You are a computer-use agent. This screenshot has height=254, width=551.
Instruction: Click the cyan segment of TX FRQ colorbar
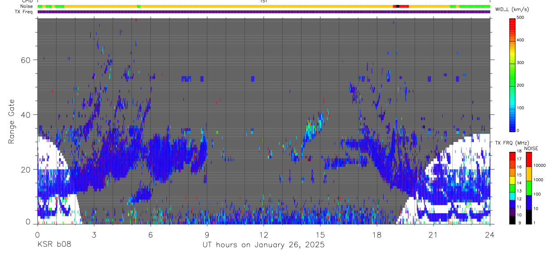click(512, 195)
